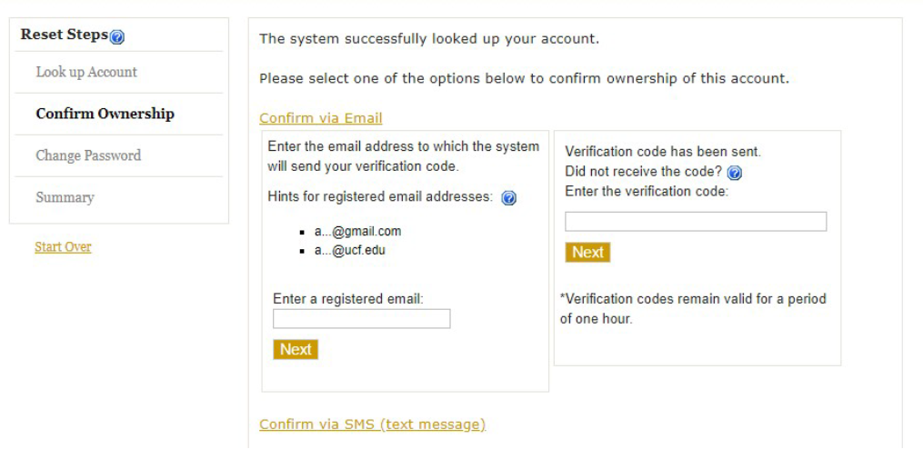Click the a...@gmail.com email hint

(358, 231)
